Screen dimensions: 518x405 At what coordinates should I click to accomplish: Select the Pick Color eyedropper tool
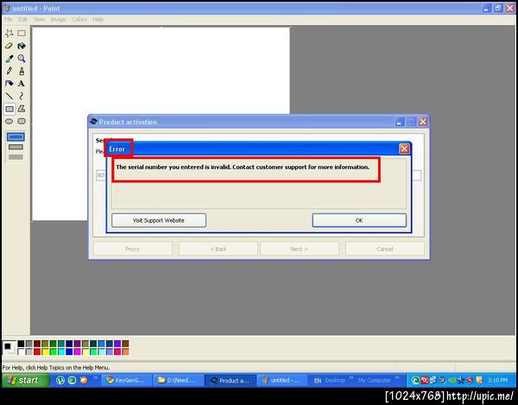pyautogui.click(x=9, y=59)
